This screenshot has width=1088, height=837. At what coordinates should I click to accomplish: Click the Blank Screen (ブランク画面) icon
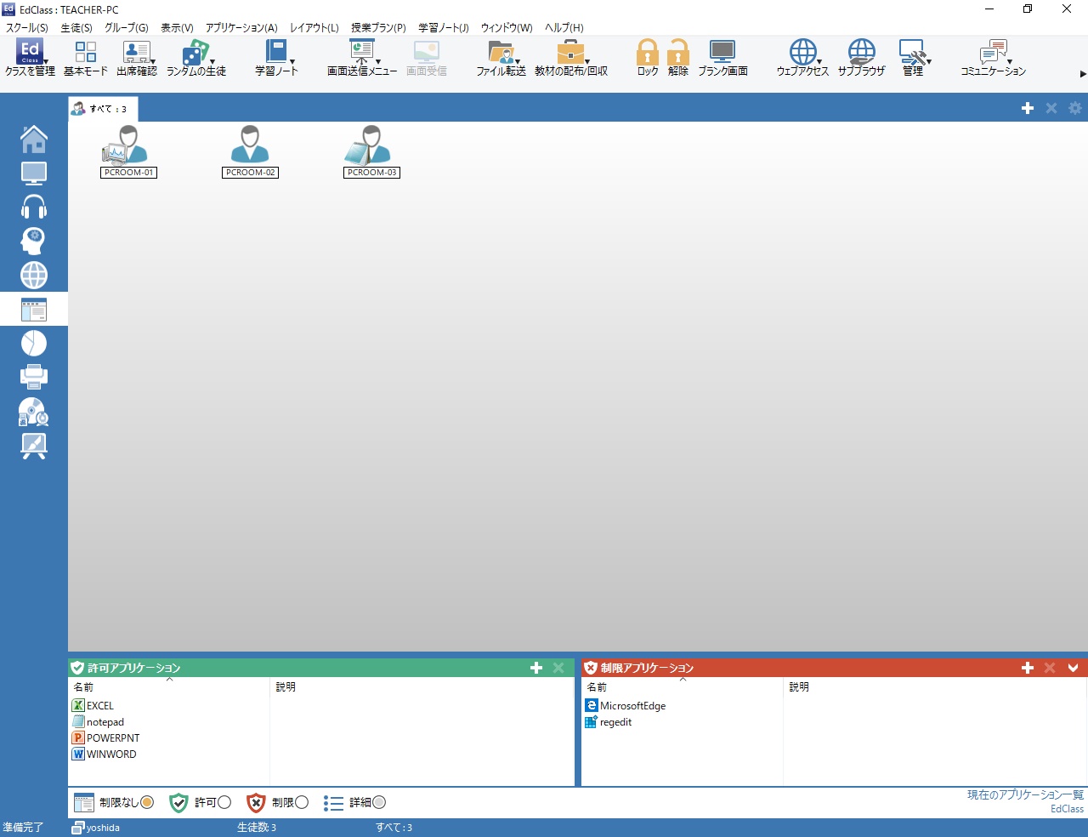(x=722, y=58)
